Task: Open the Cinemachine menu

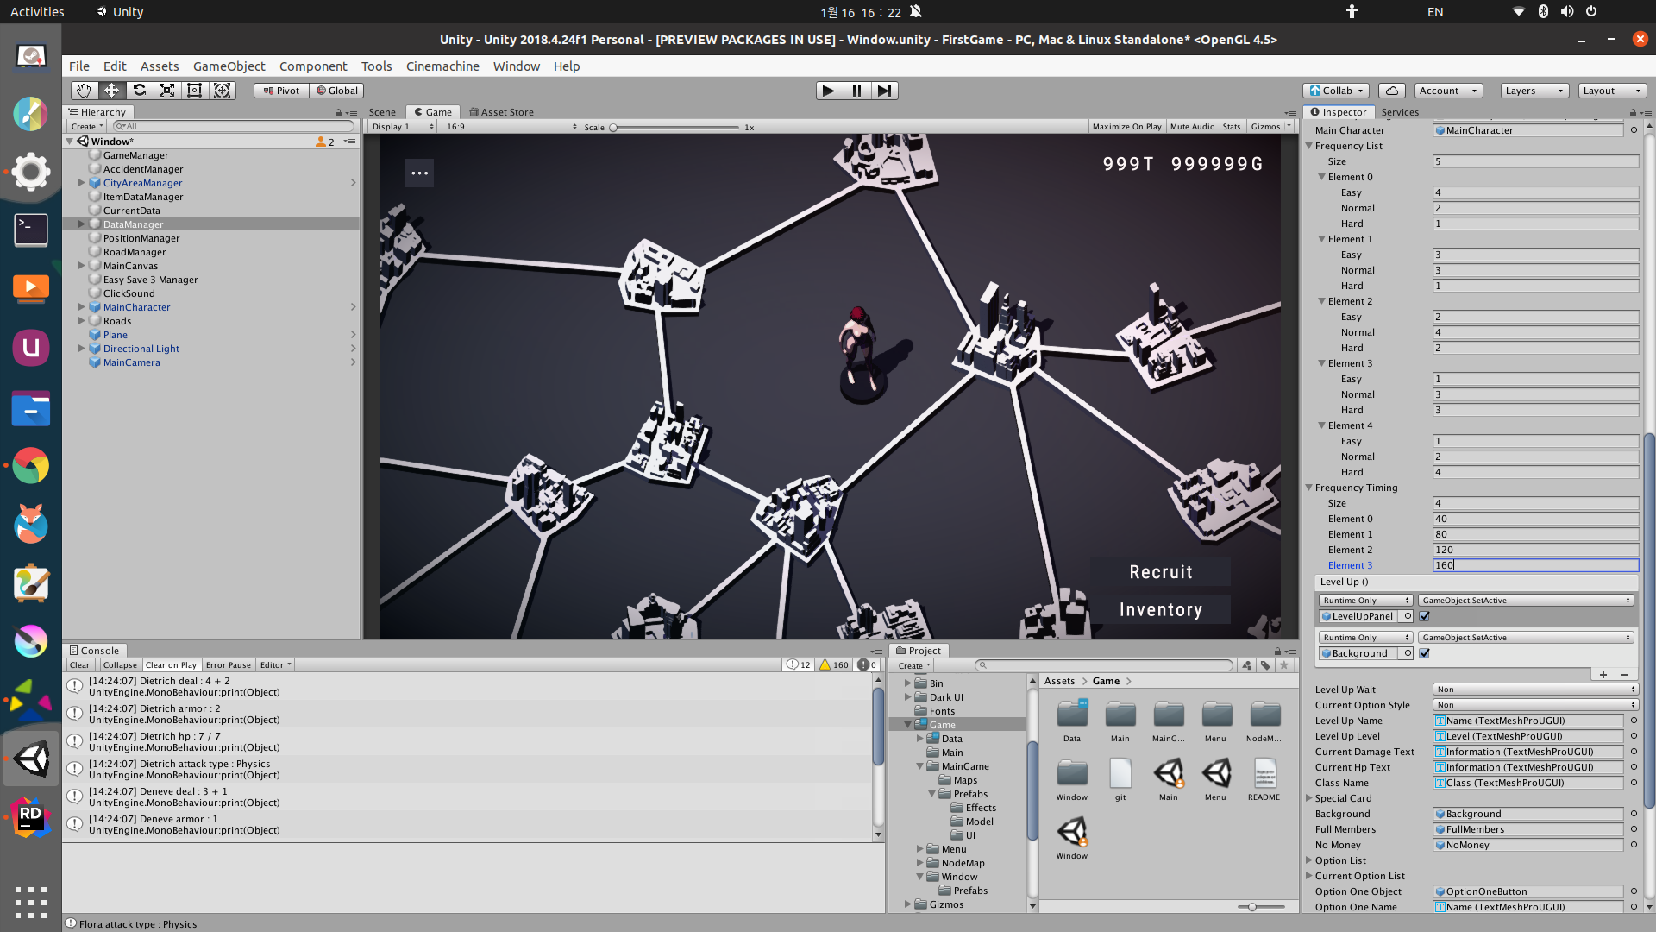Action: coord(442,66)
